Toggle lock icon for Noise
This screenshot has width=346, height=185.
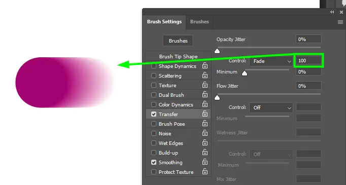pyautogui.click(x=205, y=133)
